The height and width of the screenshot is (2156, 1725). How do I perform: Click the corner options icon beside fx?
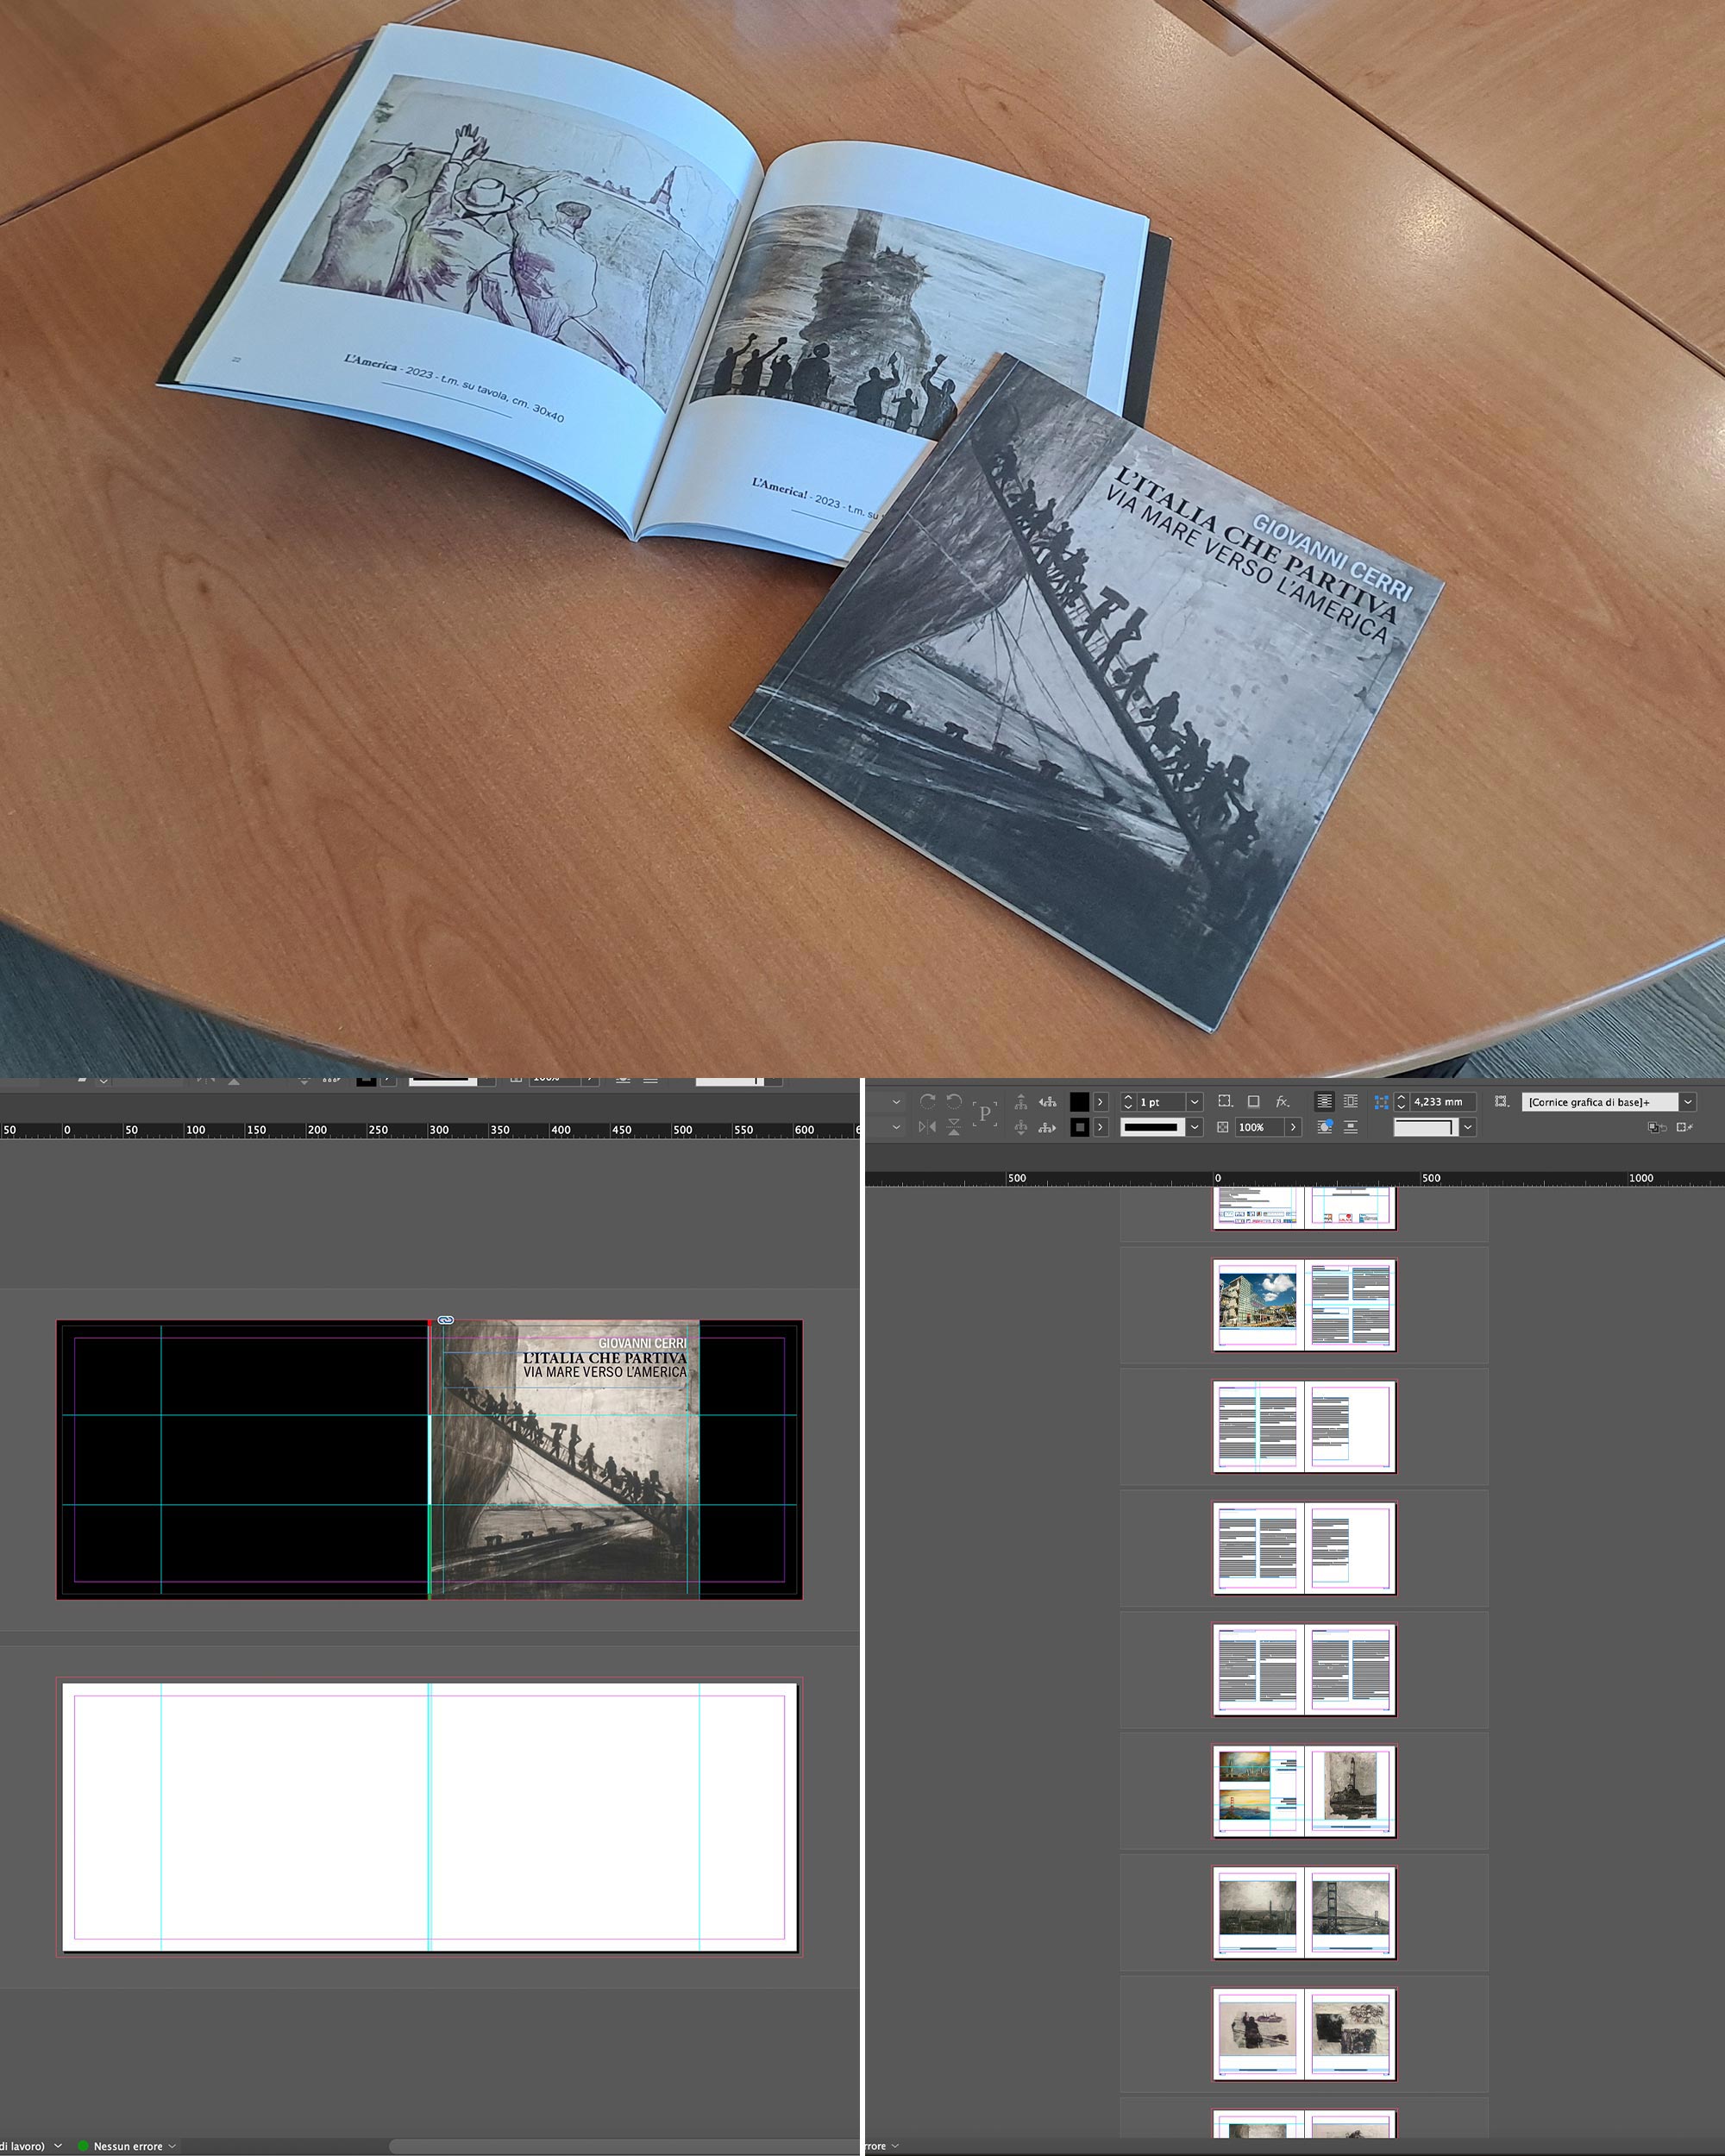click(x=1225, y=1102)
